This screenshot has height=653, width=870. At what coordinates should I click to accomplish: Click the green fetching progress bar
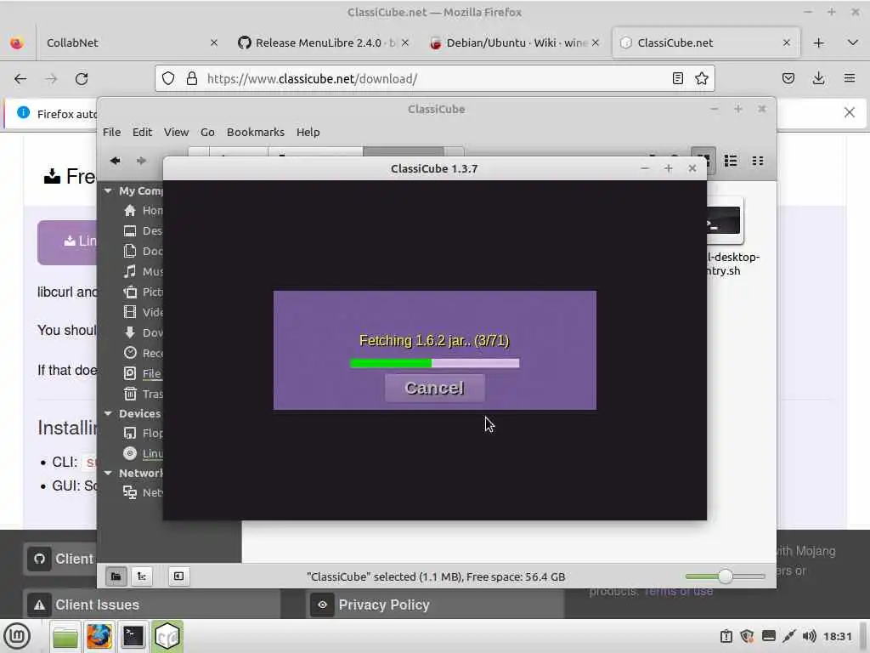tap(434, 363)
